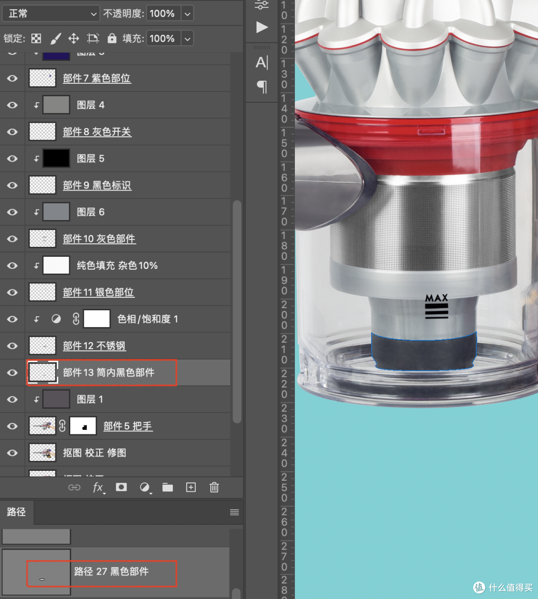Toggle visibility of 部件 9 黑色标识
The height and width of the screenshot is (599, 538).
tap(12, 185)
